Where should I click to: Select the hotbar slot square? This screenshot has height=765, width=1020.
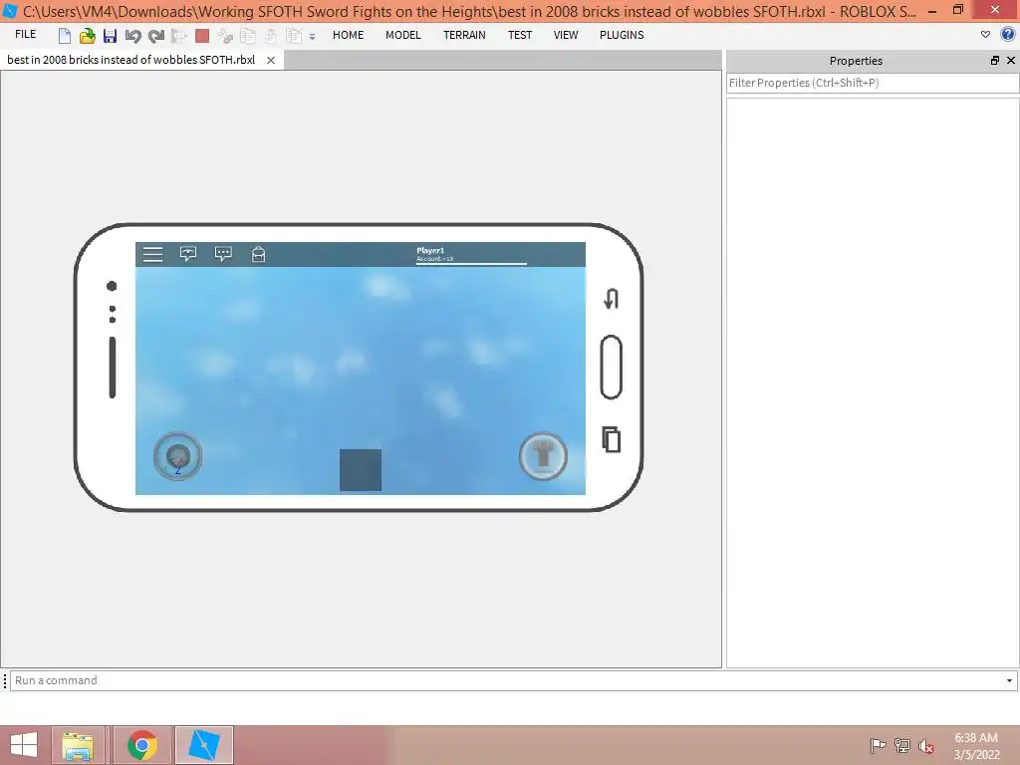tap(361, 470)
